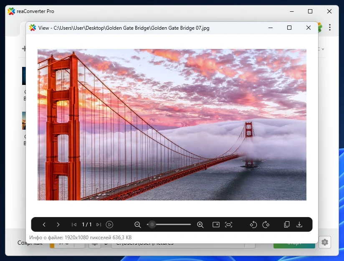Save image with download icon
This screenshot has width=344, height=261.
click(299, 225)
